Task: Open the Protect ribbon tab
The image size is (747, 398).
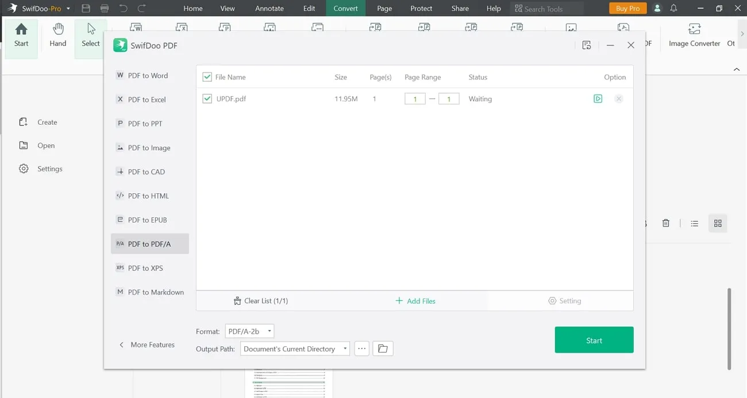Action: tap(421, 9)
